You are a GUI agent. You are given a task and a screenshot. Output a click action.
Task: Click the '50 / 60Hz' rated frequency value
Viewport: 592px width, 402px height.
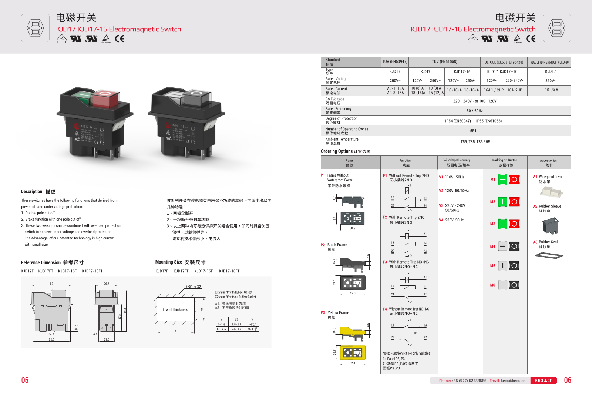click(x=475, y=111)
